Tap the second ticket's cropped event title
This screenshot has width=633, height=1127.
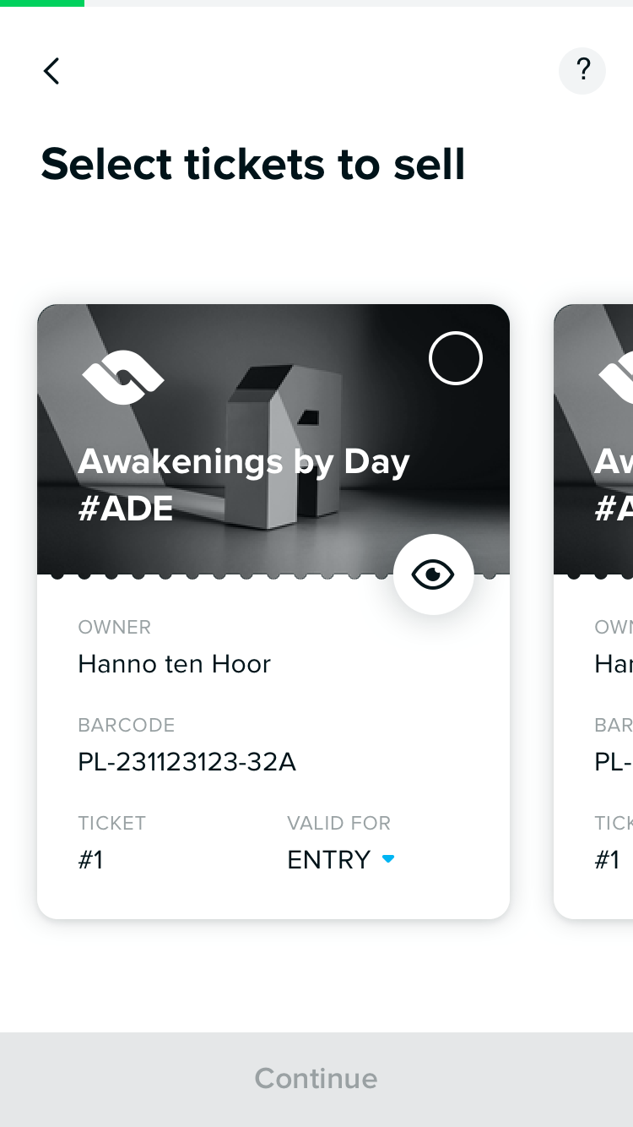pyautogui.click(x=614, y=485)
